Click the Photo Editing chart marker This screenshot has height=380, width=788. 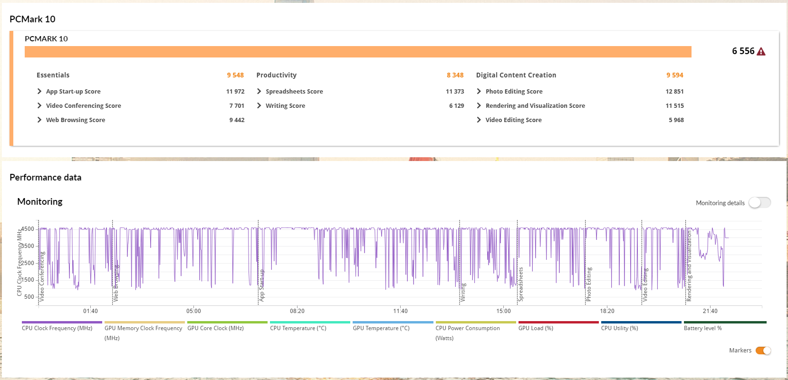[x=589, y=284]
